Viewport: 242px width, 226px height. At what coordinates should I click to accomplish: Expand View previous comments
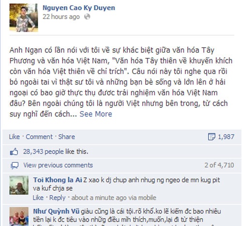[58, 165]
